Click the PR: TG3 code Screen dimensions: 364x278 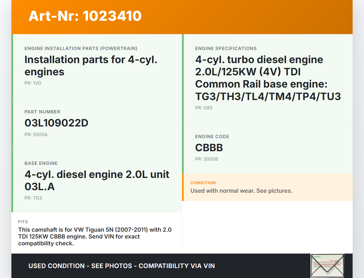33,198
